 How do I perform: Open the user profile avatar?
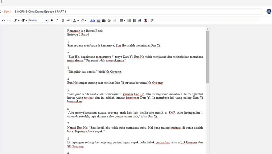pyautogui.click(x=269, y=12)
